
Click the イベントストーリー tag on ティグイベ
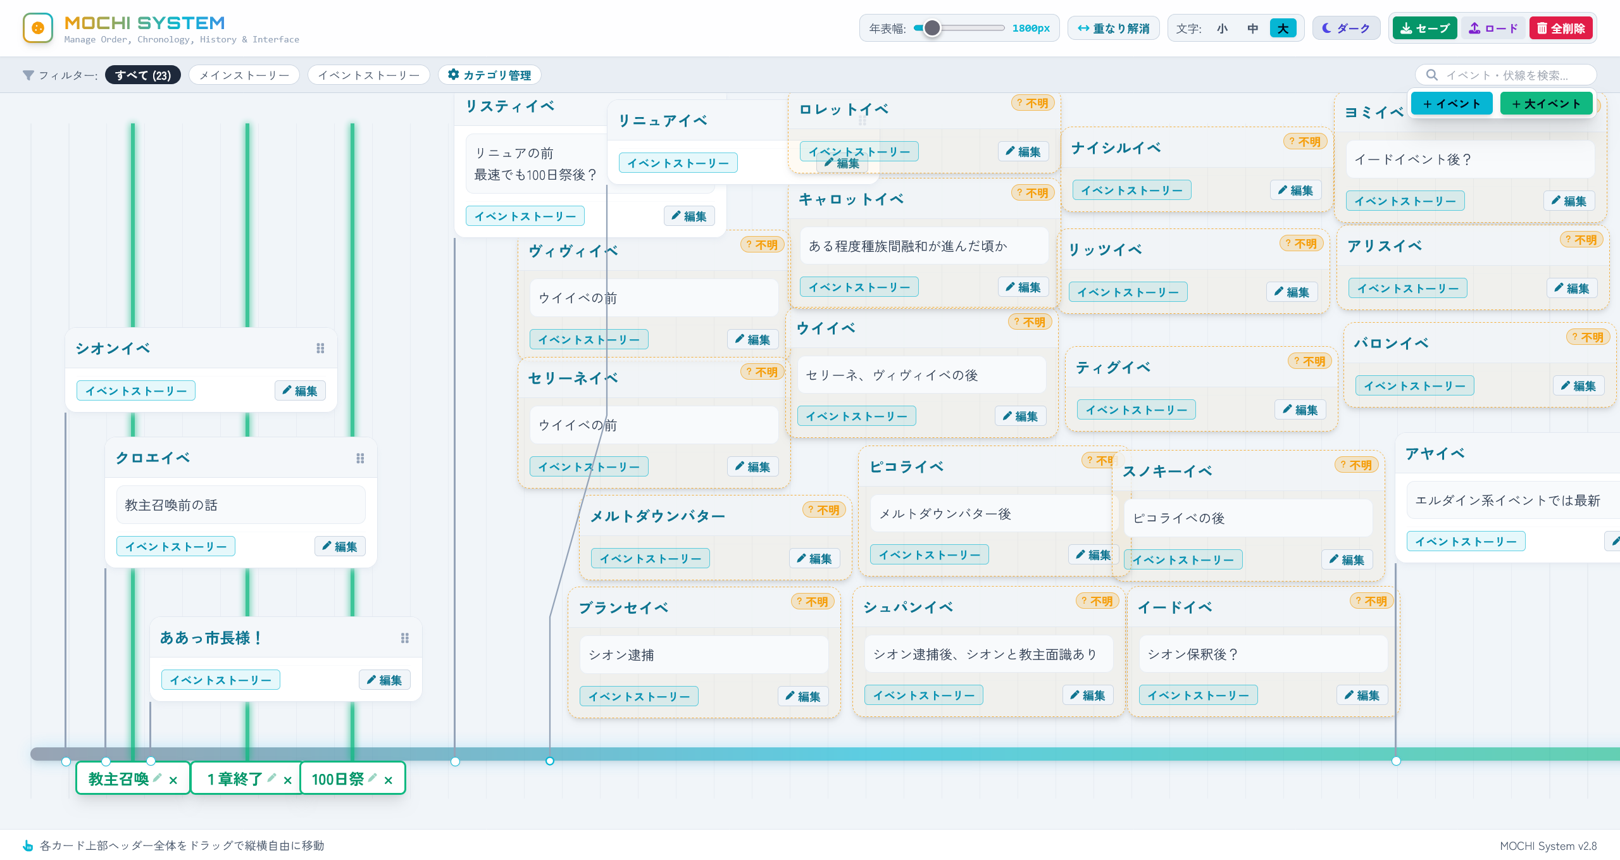[1137, 410]
